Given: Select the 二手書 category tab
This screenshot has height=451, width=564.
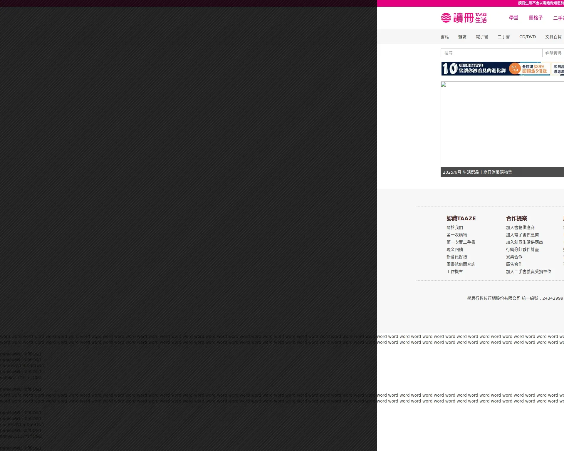Looking at the screenshot, I should tap(503, 37).
